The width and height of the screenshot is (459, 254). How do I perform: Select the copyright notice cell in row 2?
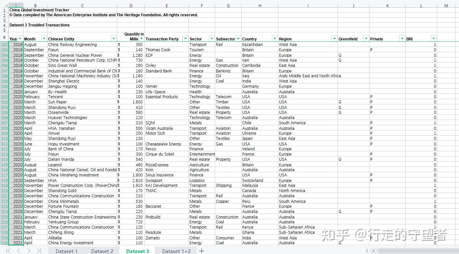[104, 15]
